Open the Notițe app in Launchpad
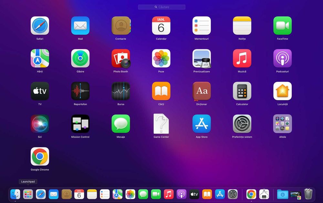Viewport: 323px width, 203px height. coord(242,26)
